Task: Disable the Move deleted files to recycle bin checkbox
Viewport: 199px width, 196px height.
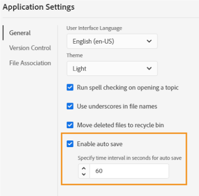Action: pos(70,125)
